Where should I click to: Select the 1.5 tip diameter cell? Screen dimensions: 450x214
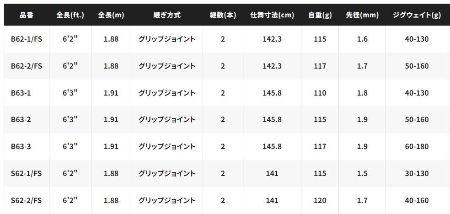pos(362,174)
